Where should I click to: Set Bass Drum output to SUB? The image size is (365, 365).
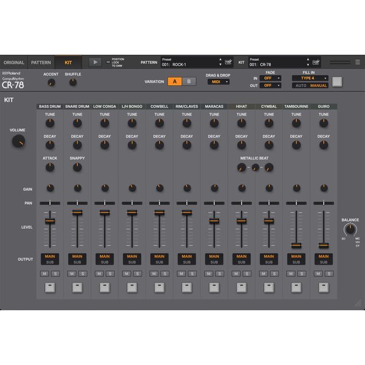point(50,262)
